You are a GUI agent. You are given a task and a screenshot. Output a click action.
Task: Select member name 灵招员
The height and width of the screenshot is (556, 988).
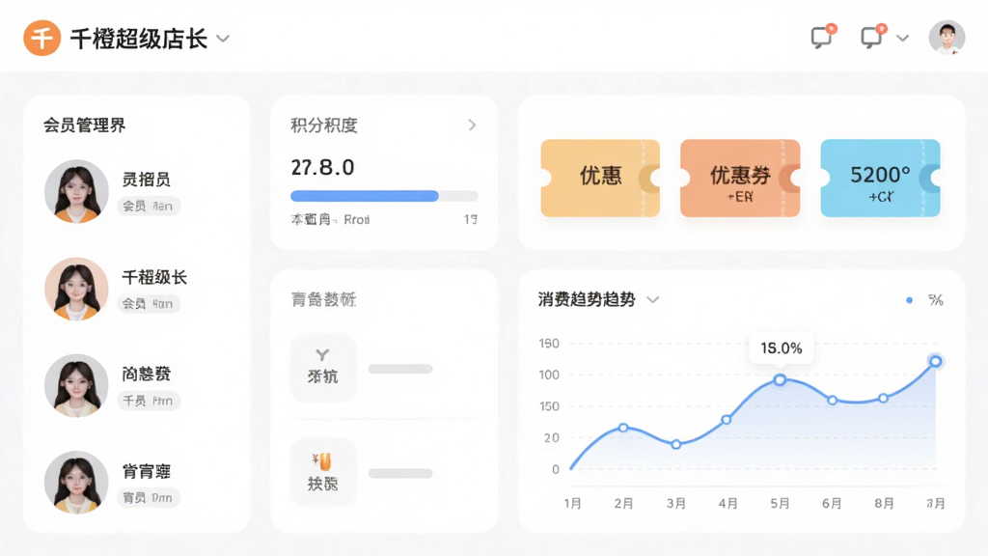click(147, 180)
